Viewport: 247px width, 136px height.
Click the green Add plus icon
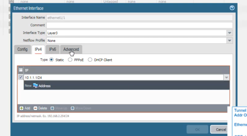click(21, 108)
